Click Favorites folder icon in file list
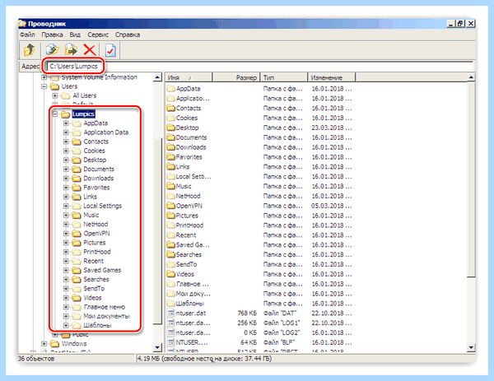Screen dimensions: 494x381 click(170, 157)
